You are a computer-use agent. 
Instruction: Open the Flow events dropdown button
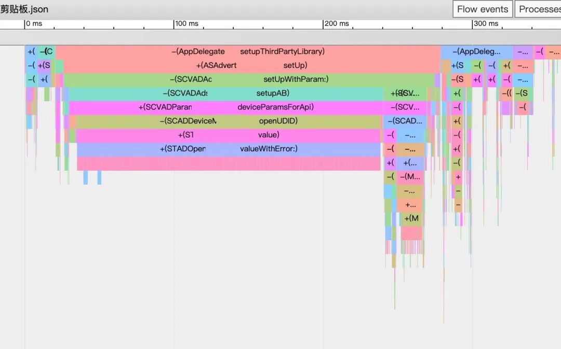pos(483,9)
